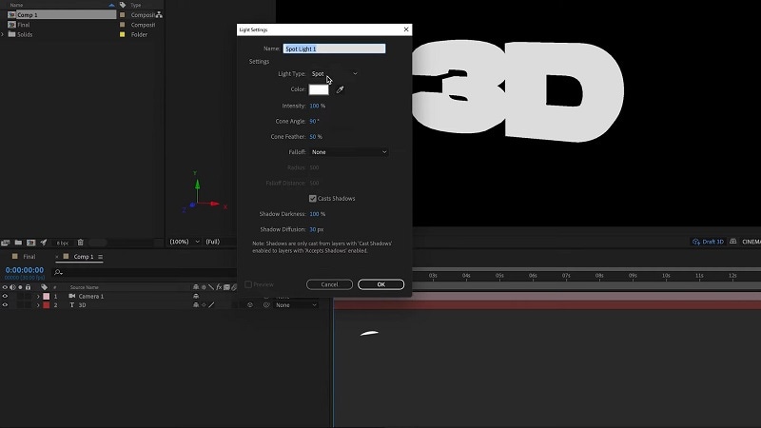Click Camera 1 layer pink label color

46,297
